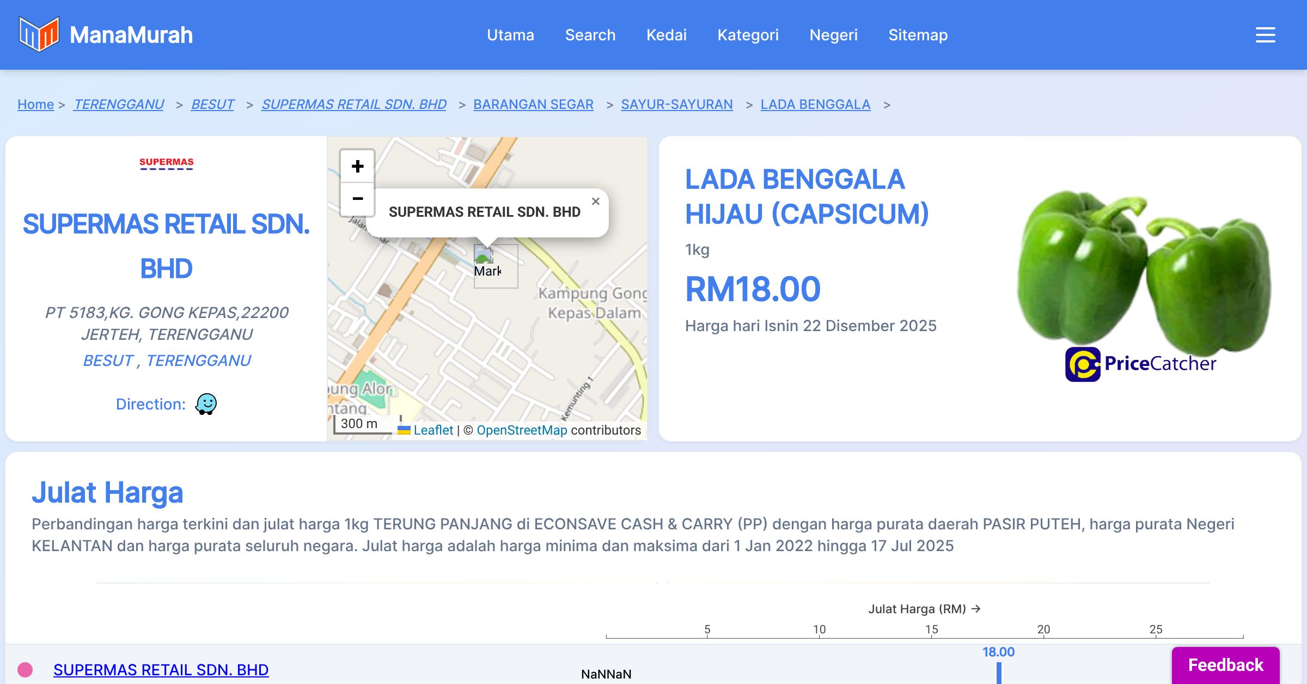Open the Kategori menu item
Viewport: 1307px width, 684px height.
coord(748,35)
